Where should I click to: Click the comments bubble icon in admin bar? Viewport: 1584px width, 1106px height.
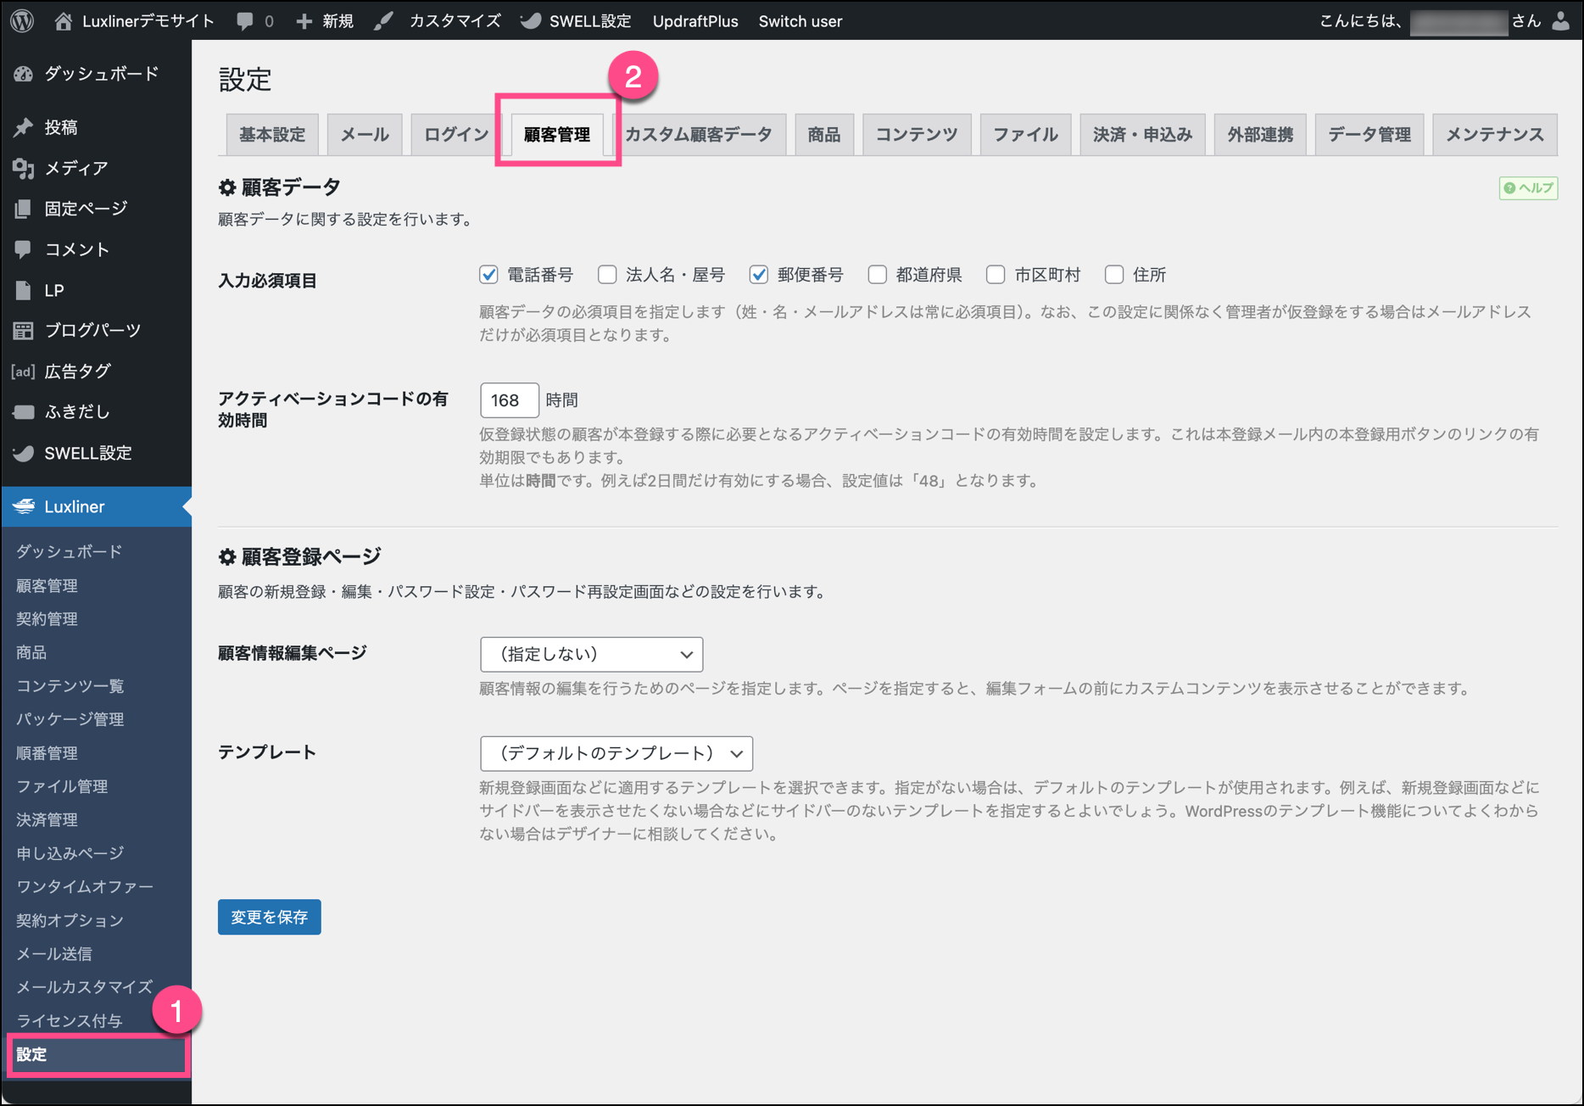pos(245,21)
